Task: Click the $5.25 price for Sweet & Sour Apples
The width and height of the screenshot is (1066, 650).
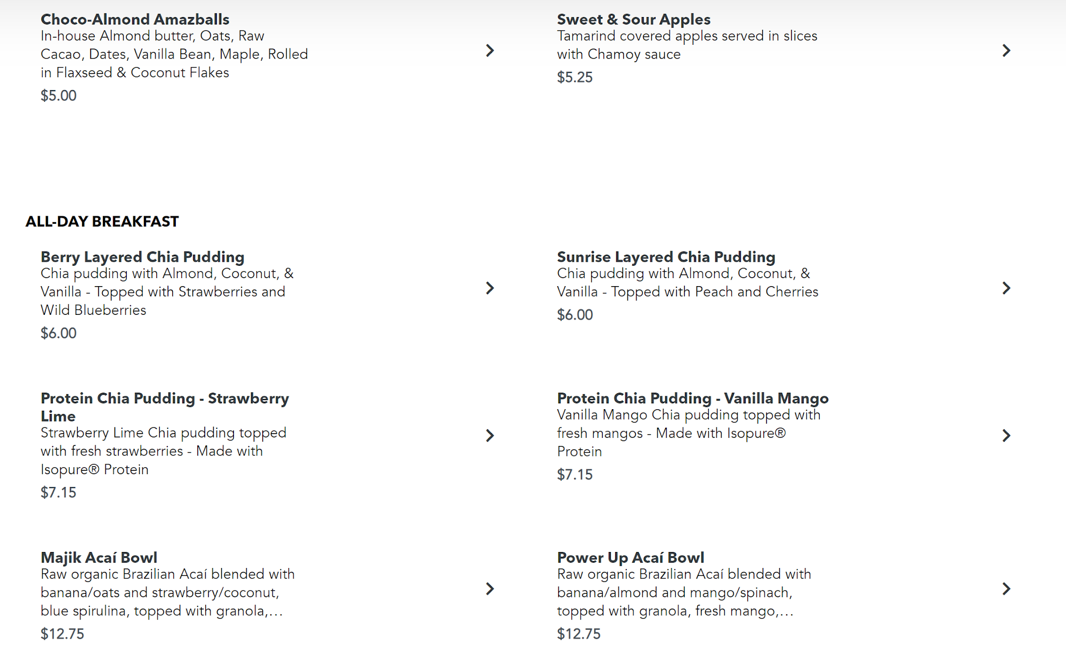Action: click(x=575, y=77)
